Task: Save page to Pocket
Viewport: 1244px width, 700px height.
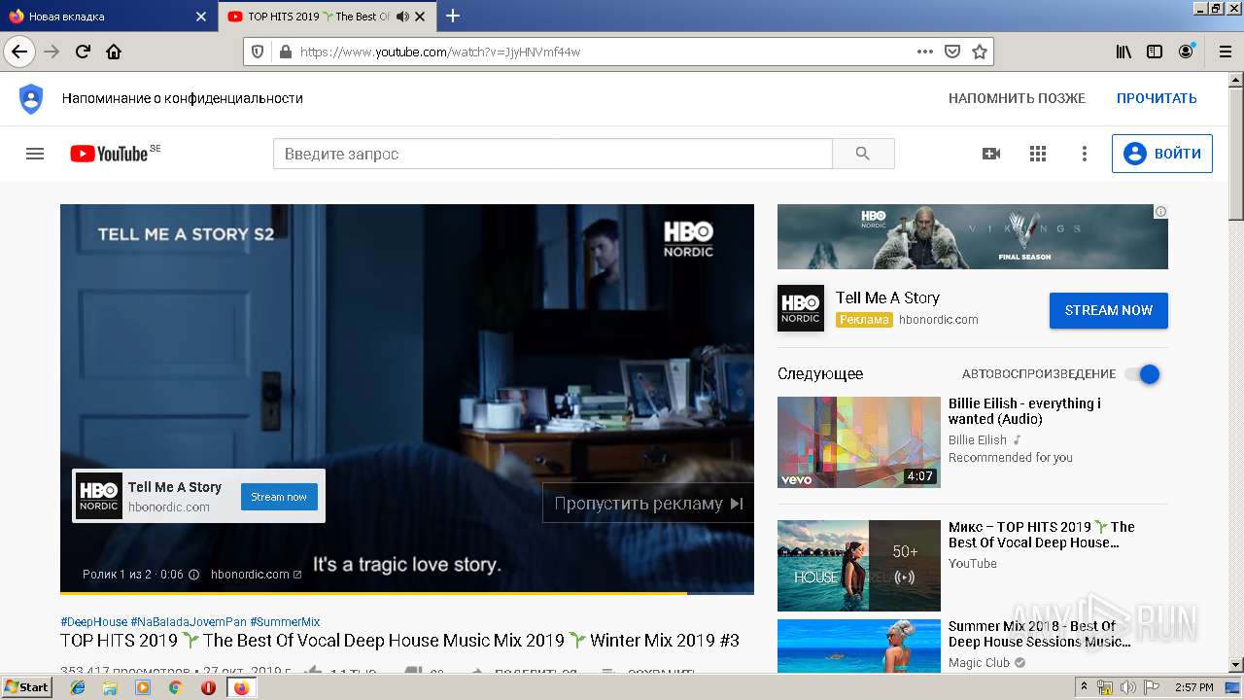Action: click(x=952, y=52)
